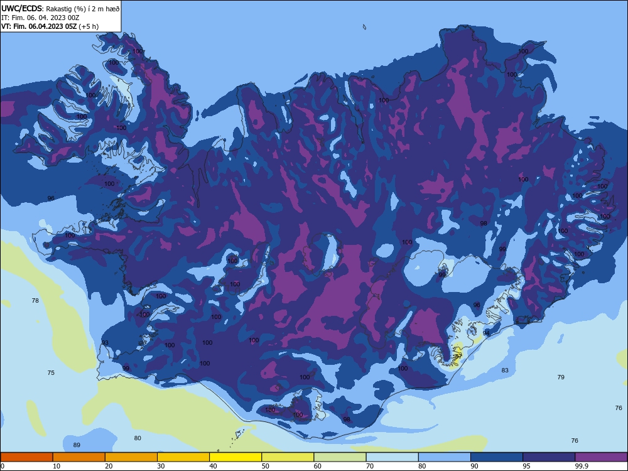Click the legend tick label '30'
628x471 pixels.
click(161, 466)
